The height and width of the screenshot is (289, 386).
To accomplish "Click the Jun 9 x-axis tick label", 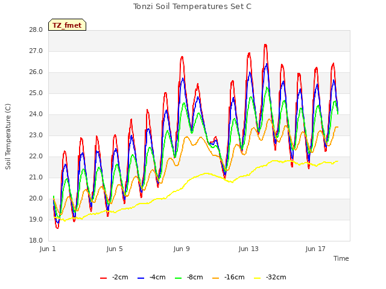I will (x=182, y=249).
